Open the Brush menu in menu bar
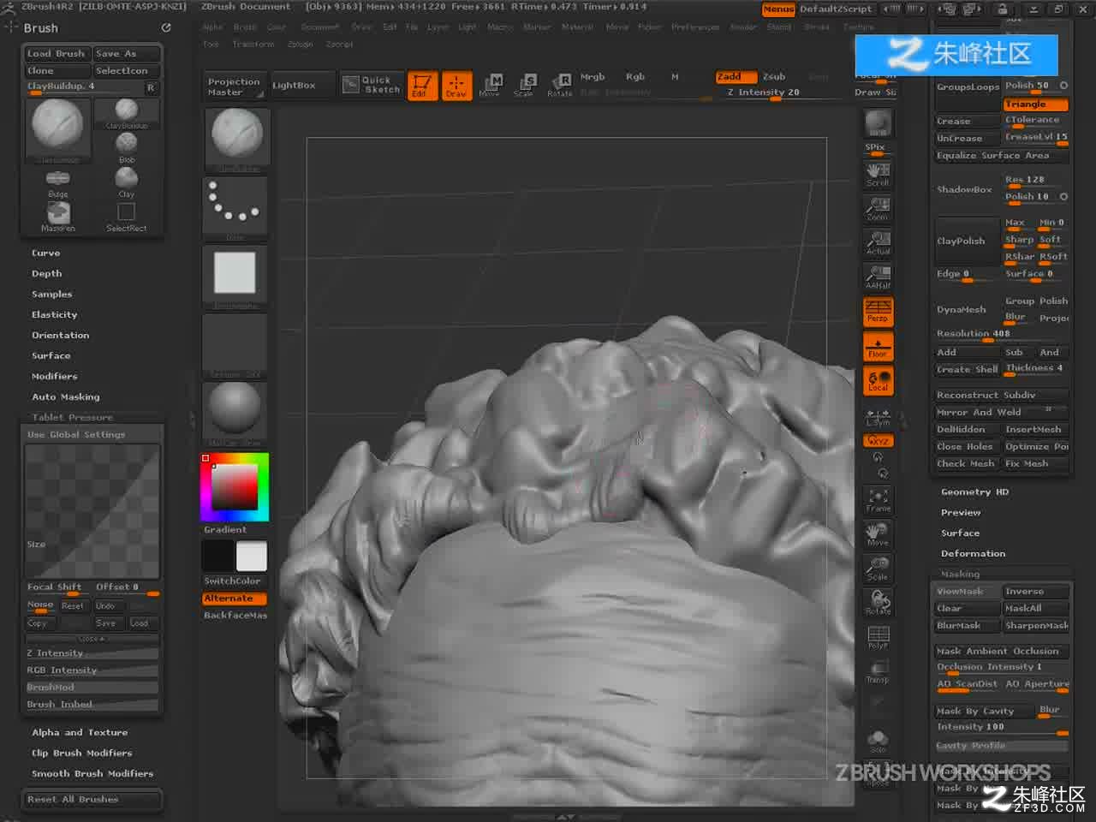Viewport: 1096px width, 822px height. pos(245,27)
